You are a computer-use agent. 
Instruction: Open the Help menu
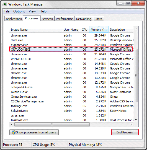(43, 11)
